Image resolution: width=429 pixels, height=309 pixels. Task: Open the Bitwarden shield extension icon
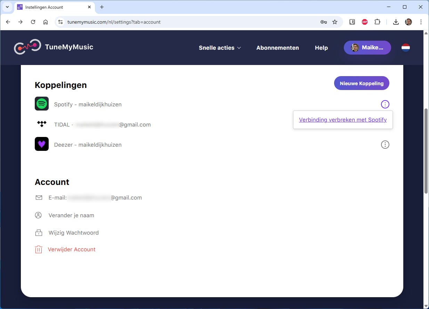pyautogui.click(x=352, y=22)
